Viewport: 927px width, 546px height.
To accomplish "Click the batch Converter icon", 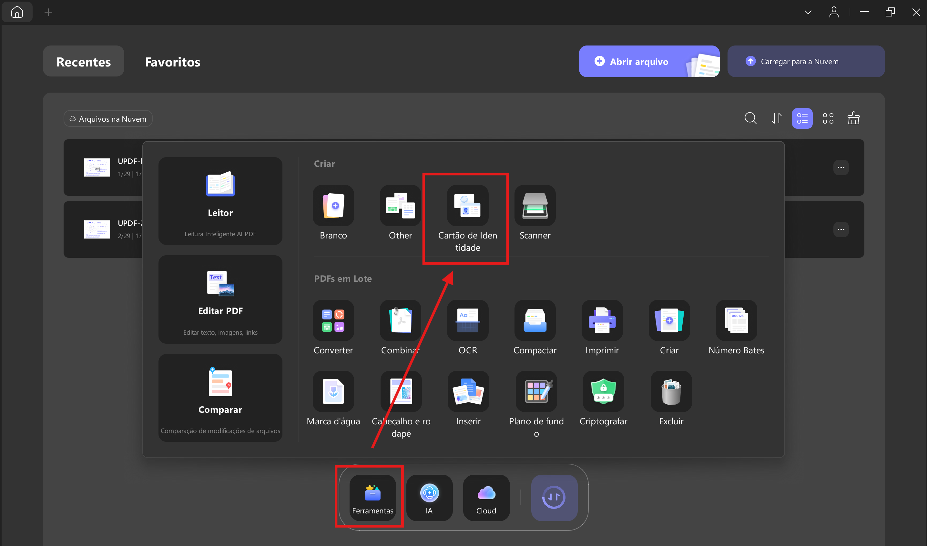I will 333,320.
